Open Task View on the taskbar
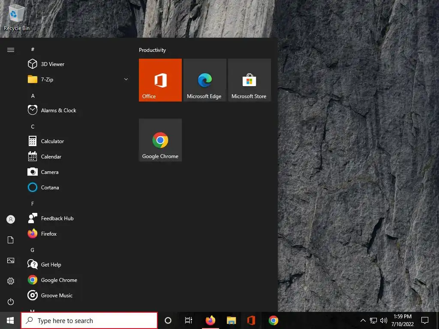 tap(189, 320)
